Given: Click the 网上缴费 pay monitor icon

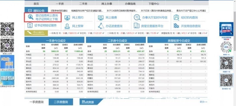Looking at the screenshot, I should (x=100, y=18).
